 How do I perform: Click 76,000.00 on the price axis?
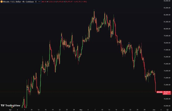[167, 57]
